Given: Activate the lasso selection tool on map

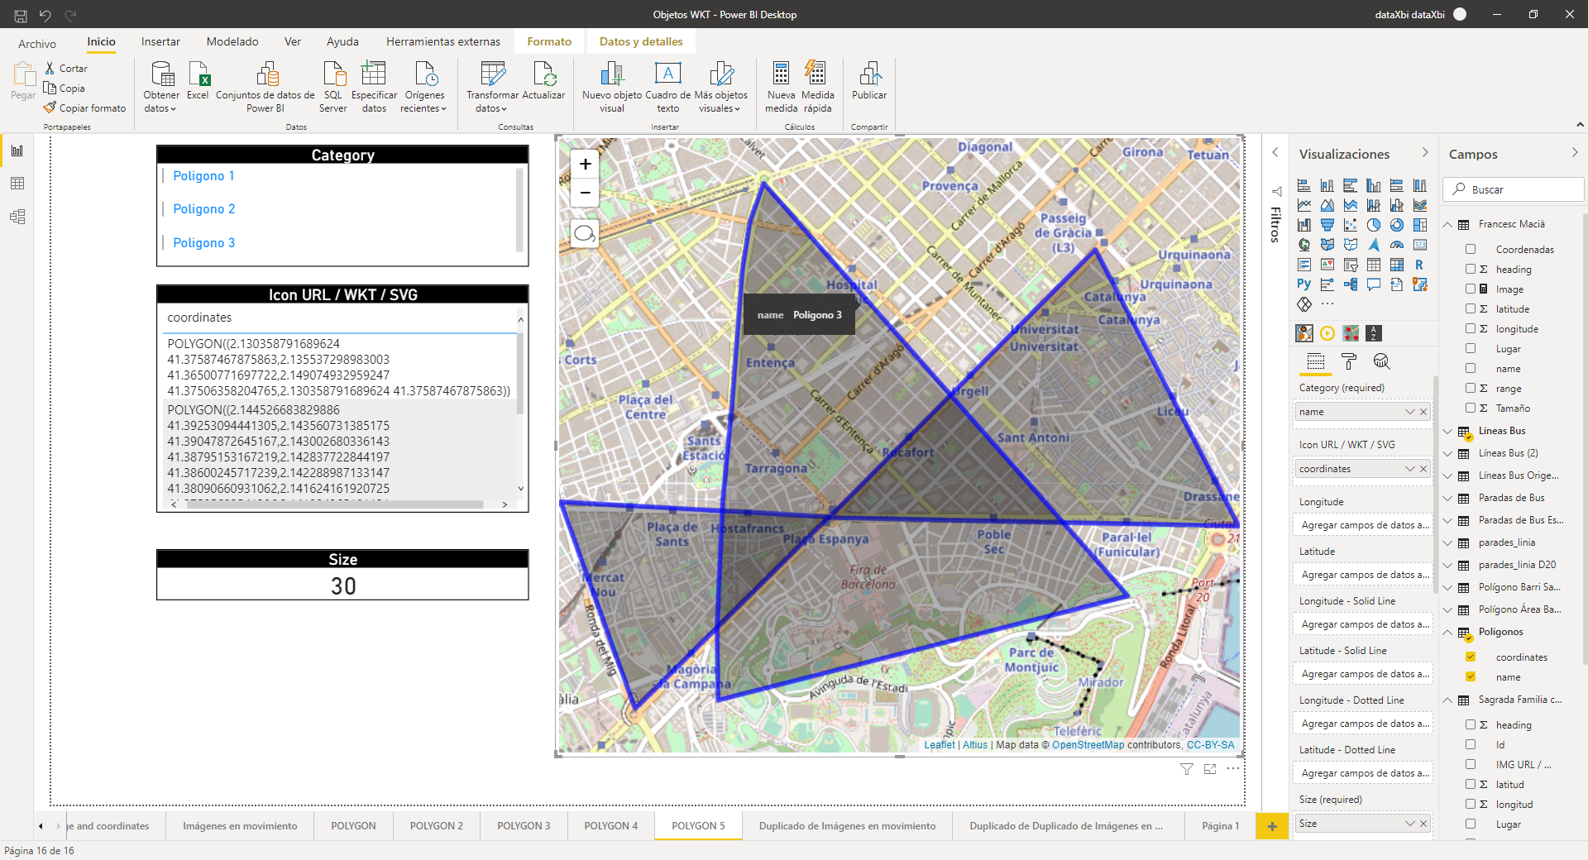Looking at the screenshot, I should 585,234.
